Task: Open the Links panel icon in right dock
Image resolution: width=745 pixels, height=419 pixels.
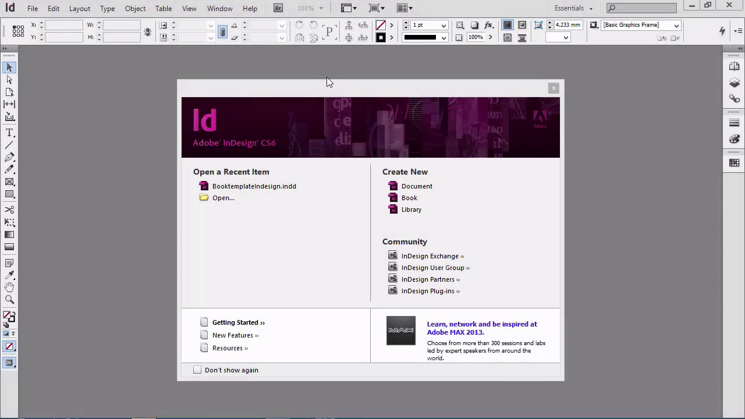Action: click(734, 100)
